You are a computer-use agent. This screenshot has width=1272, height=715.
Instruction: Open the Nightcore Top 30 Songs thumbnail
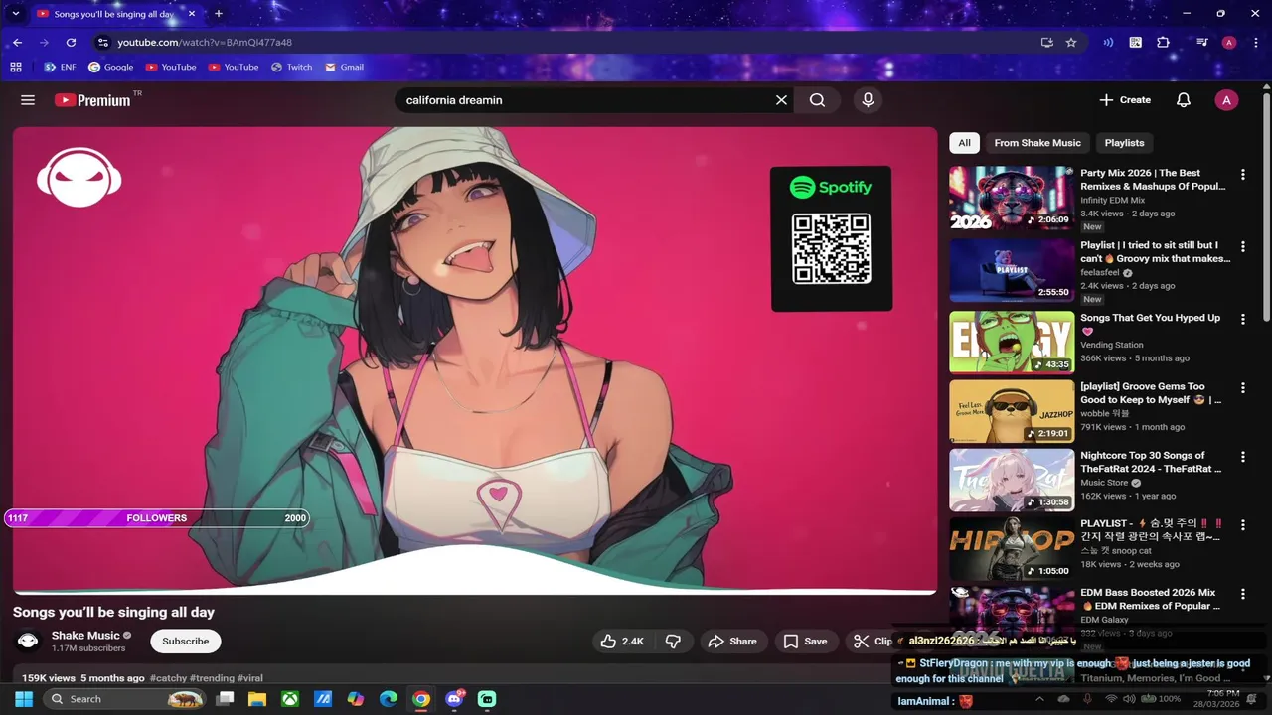point(1012,480)
